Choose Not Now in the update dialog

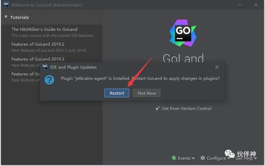[147, 93]
